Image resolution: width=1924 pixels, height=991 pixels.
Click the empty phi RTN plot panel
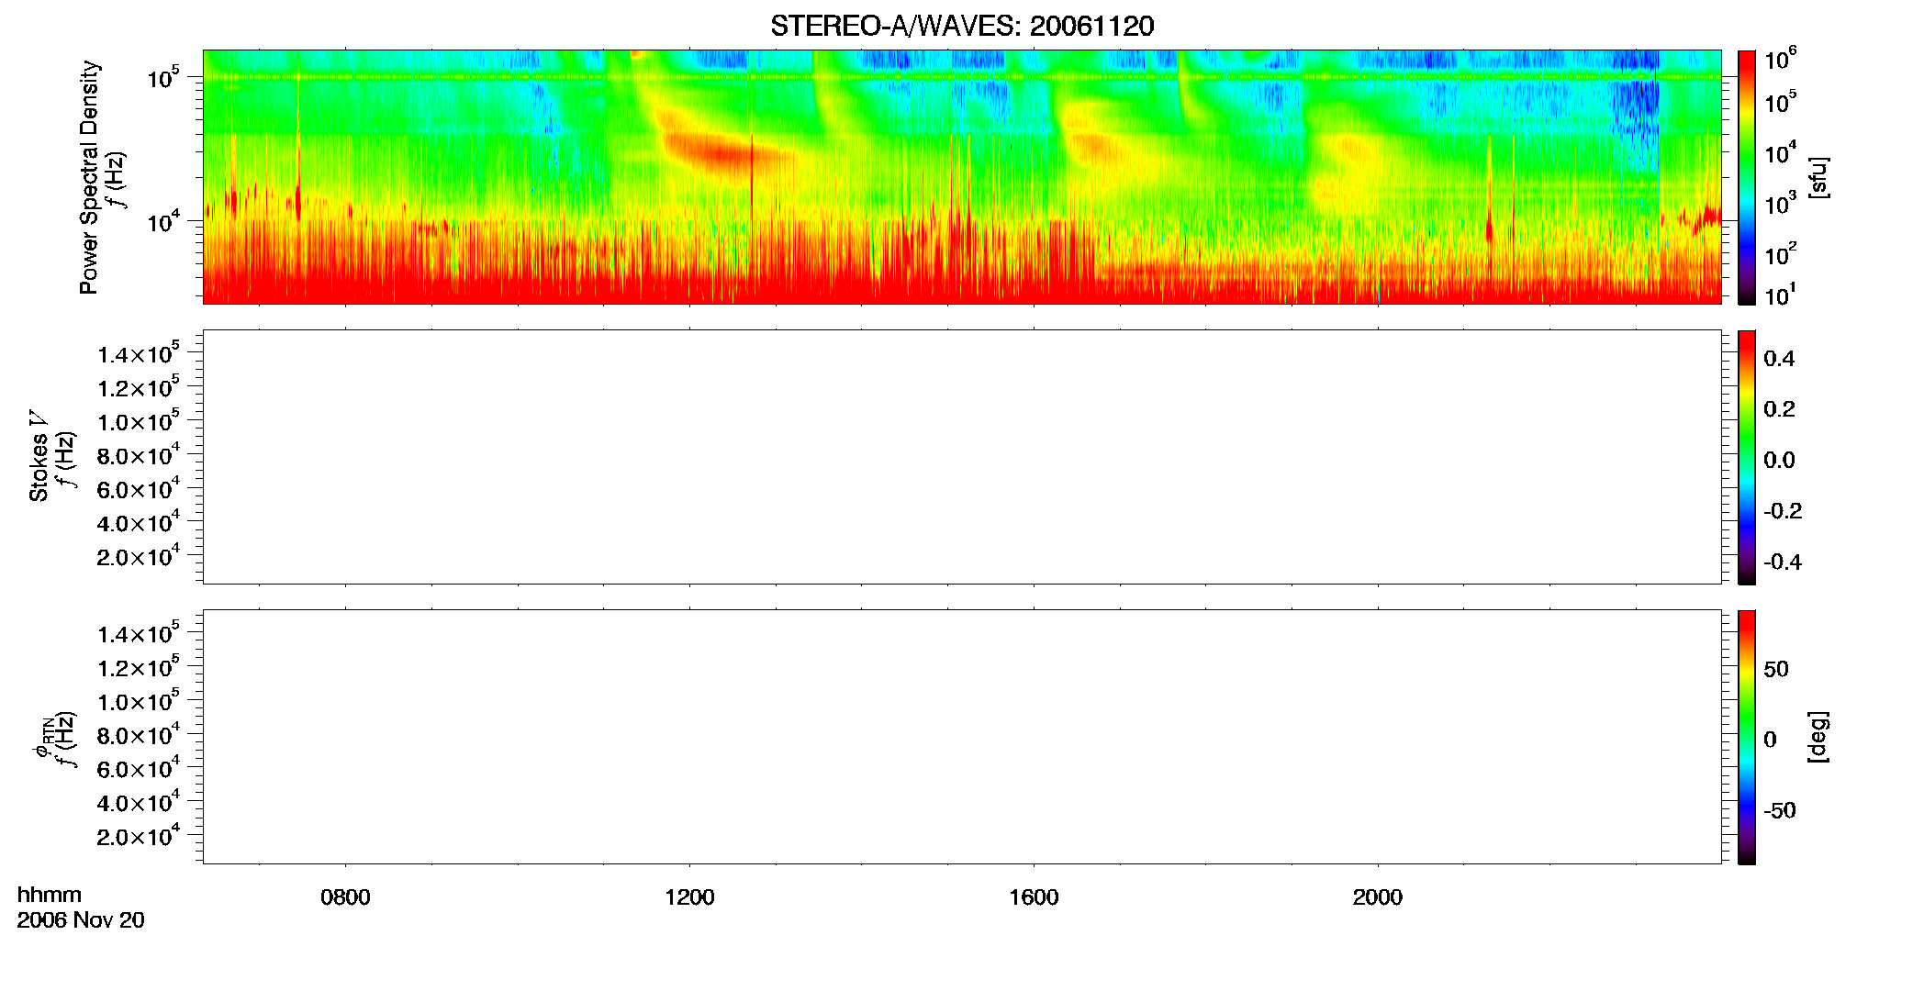pos(962,737)
